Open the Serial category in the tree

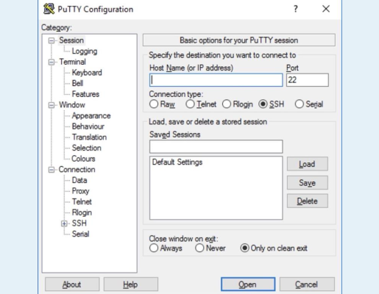click(x=80, y=234)
